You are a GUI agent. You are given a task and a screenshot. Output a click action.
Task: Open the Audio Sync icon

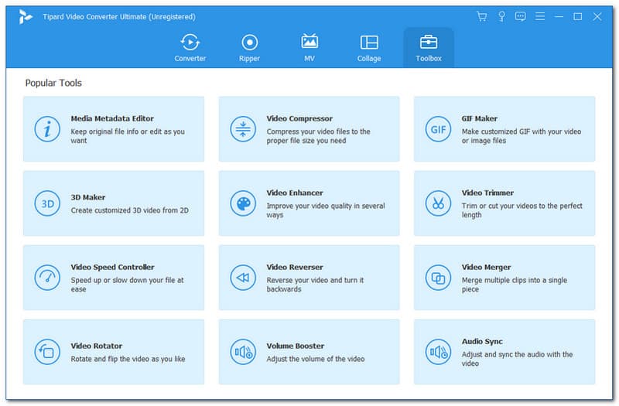point(438,352)
